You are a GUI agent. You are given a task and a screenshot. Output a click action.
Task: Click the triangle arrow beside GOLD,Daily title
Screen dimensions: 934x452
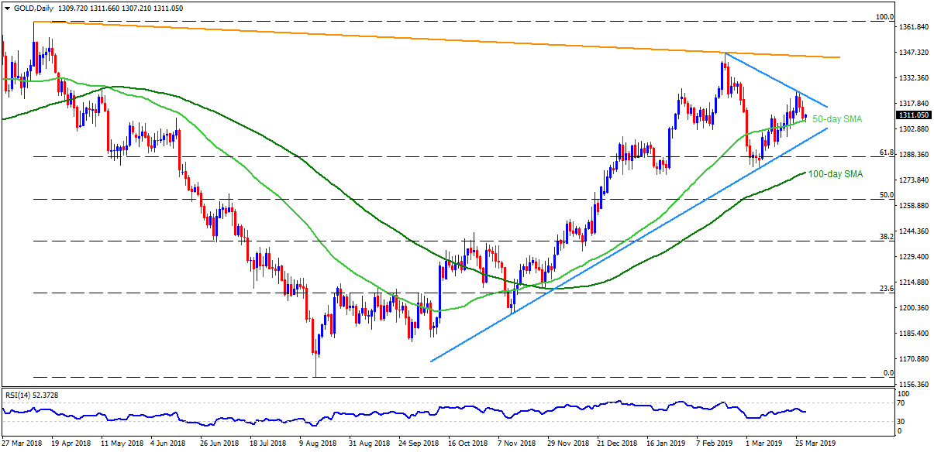[6, 7]
